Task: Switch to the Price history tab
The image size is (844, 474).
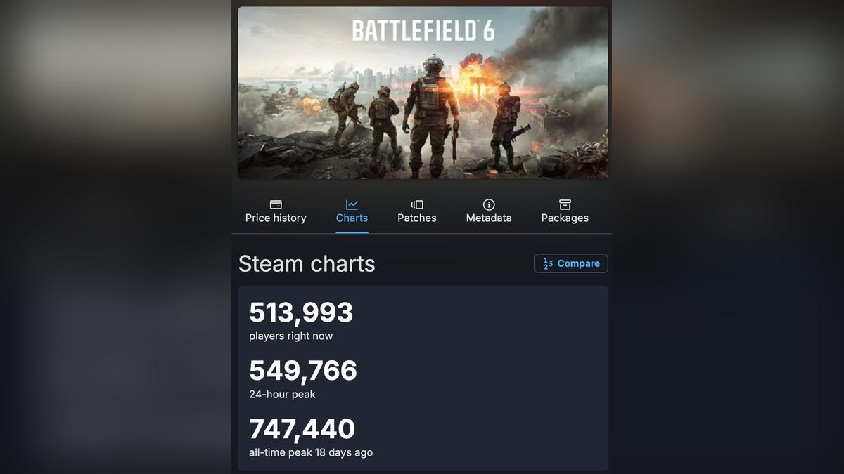Action: [275, 211]
